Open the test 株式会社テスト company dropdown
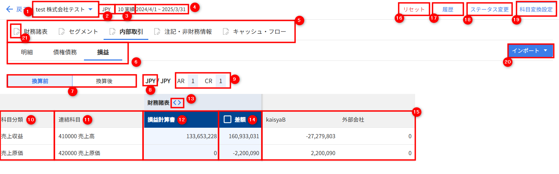The height and width of the screenshot is (174, 559). pos(64,9)
